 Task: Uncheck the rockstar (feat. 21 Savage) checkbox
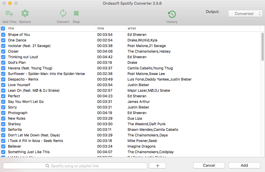(3, 46)
